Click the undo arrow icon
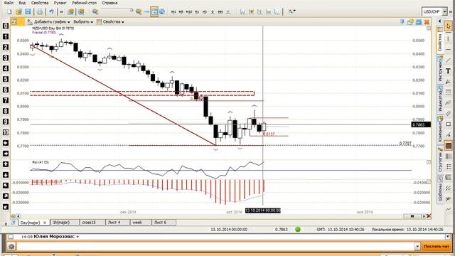Viewport: 455px width, 256px height. point(51,11)
